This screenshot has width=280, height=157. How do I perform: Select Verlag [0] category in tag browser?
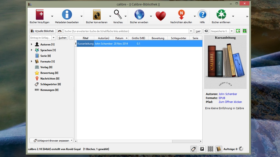(46, 67)
